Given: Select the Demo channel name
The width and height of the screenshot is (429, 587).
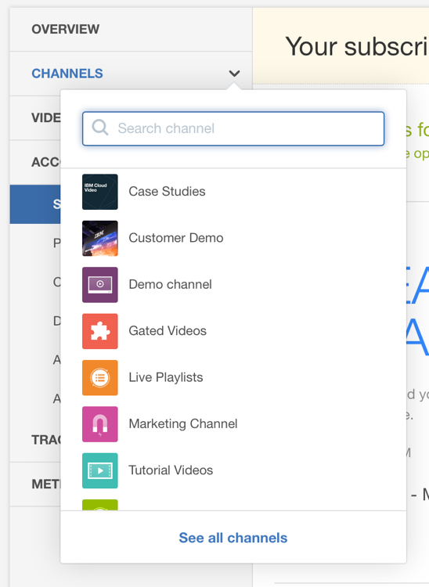Looking at the screenshot, I should [x=171, y=284].
